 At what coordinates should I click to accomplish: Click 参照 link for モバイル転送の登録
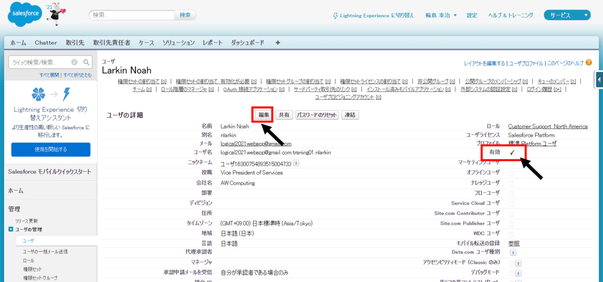click(x=514, y=243)
